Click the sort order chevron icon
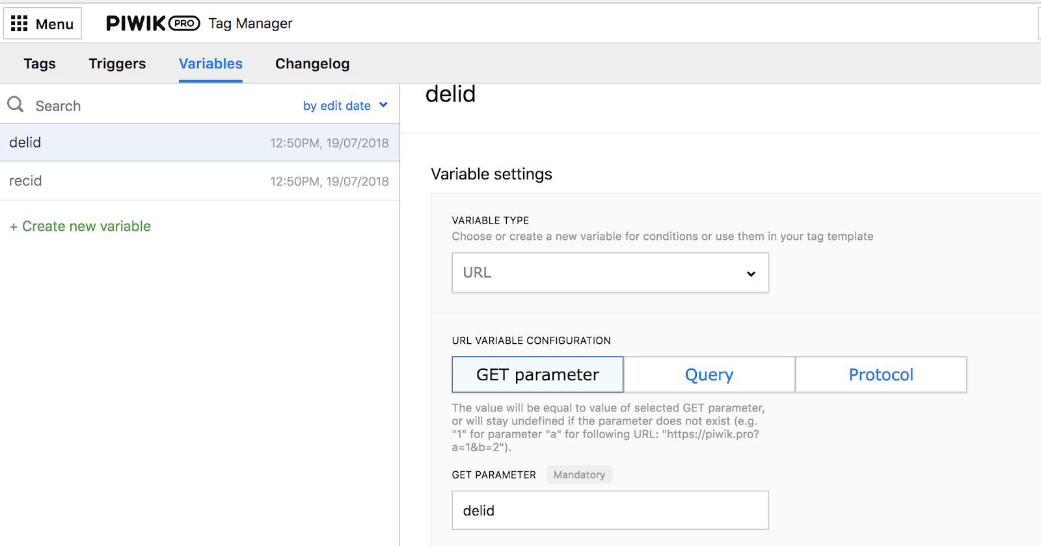 coord(383,105)
